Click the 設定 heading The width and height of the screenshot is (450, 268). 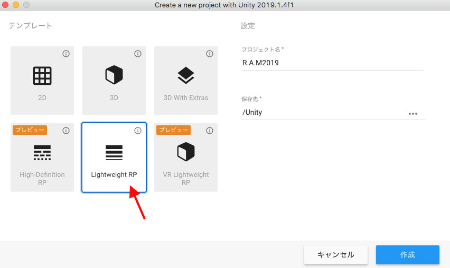pos(248,26)
